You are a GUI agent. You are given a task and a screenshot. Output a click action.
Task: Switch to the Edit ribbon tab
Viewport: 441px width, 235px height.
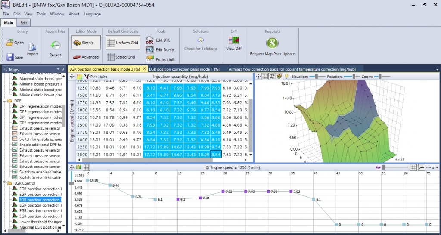24,23
